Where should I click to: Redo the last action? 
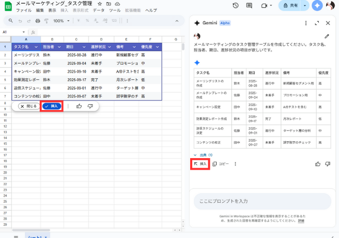29,21
